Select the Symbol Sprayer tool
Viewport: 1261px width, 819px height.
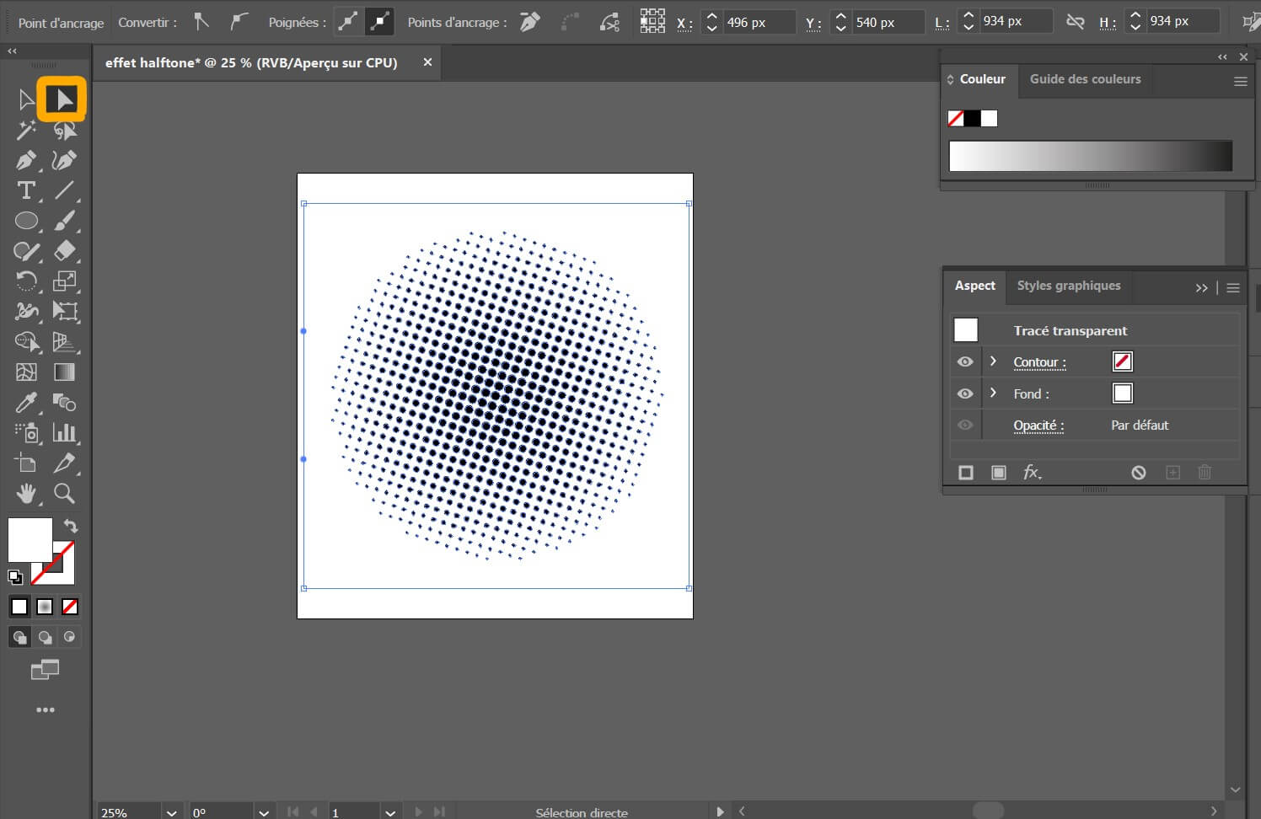pyautogui.click(x=26, y=433)
